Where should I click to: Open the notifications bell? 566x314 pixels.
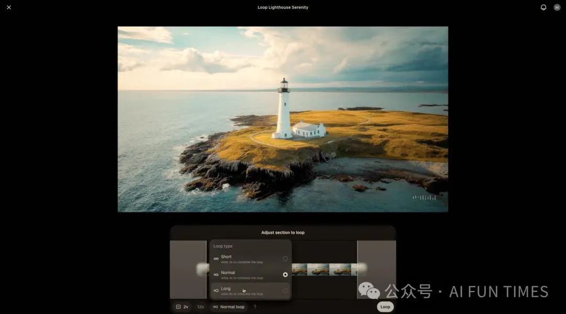point(543,7)
